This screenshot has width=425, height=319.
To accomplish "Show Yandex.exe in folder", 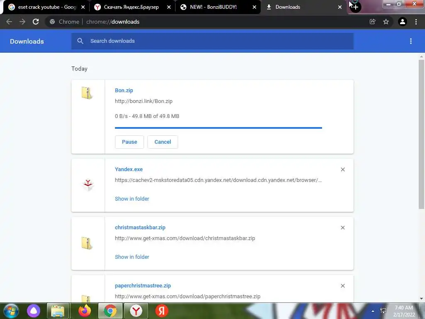I will pos(132,199).
